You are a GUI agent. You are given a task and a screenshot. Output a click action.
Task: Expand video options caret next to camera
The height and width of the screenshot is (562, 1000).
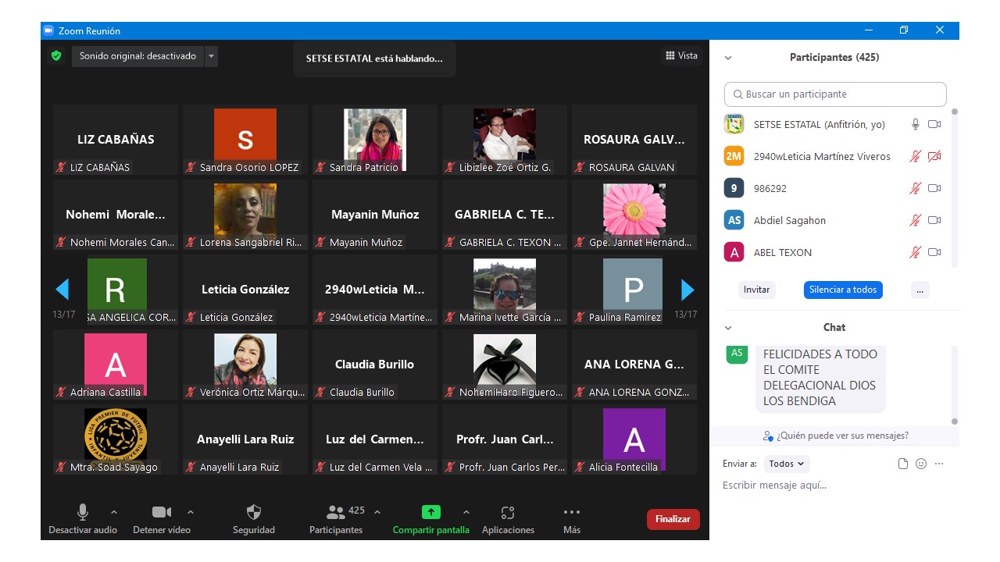(x=191, y=512)
